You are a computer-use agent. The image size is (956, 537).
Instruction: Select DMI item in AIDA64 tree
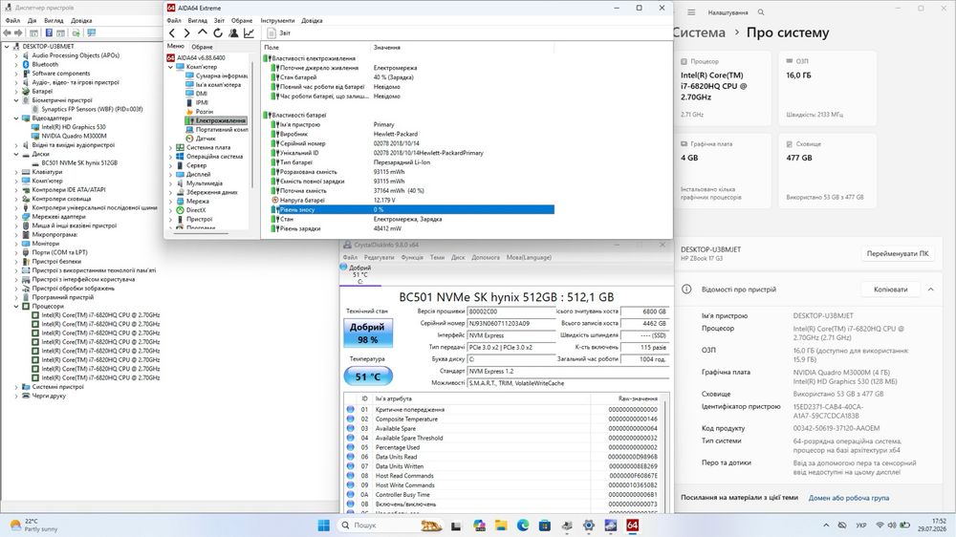pos(201,94)
